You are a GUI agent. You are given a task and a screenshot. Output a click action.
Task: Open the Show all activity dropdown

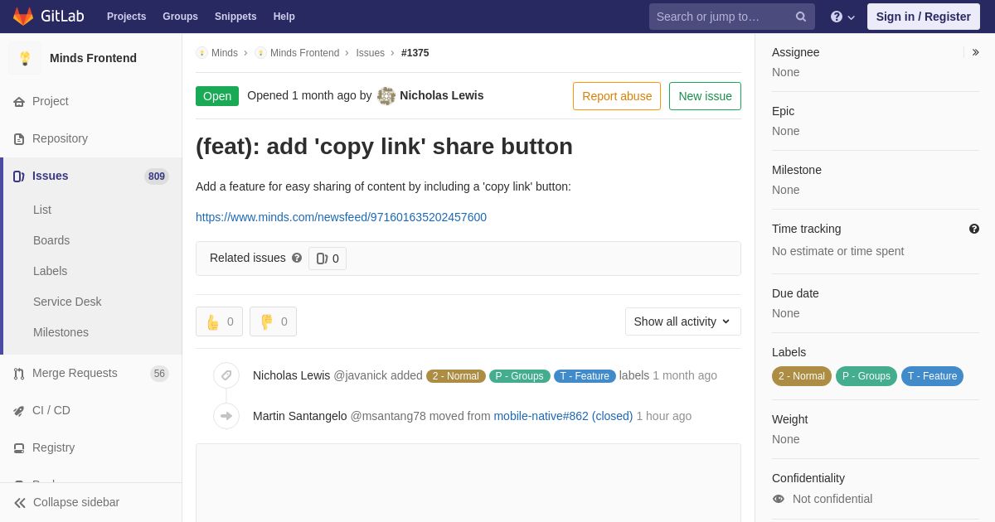point(682,321)
